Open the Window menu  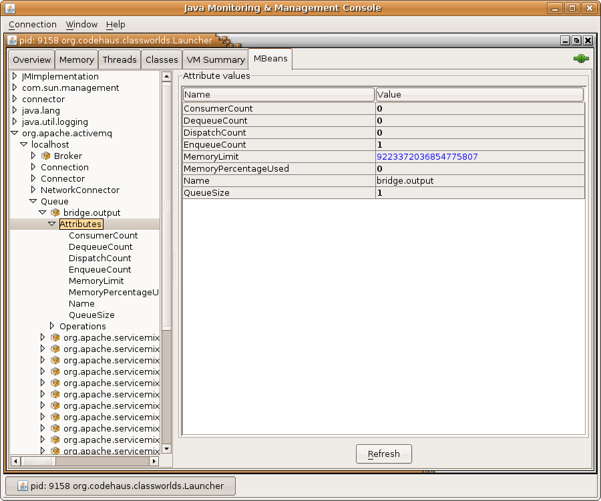tap(81, 25)
